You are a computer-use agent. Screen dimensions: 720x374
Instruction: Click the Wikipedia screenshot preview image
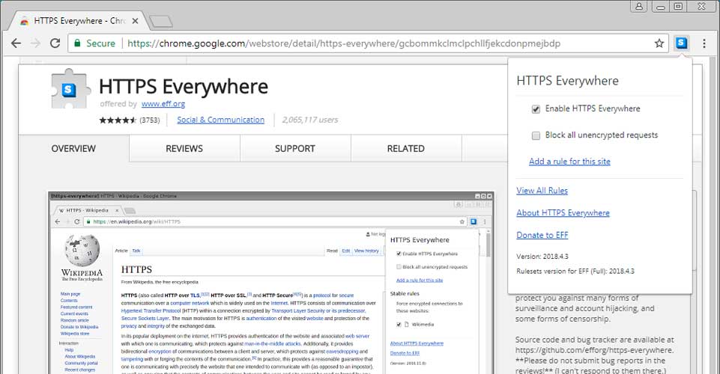[x=271, y=282]
